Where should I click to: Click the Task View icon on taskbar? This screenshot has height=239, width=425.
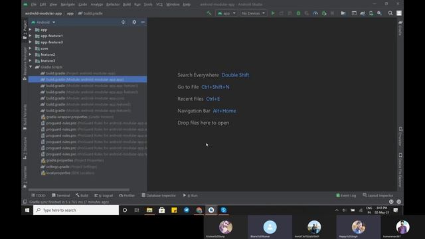[x=137, y=210]
